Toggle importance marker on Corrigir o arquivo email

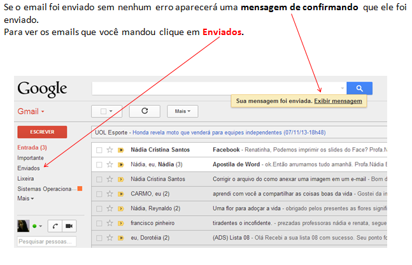tap(121, 180)
